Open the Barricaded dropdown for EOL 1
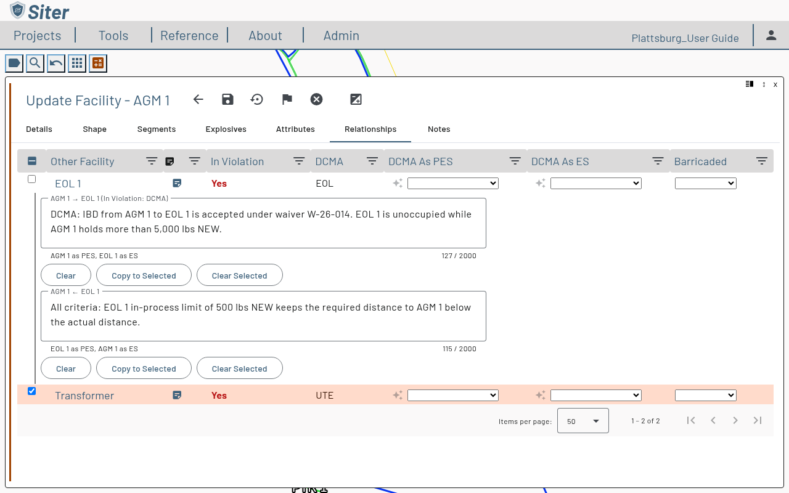This screenshot has width=789, height=493. (706, 183)
